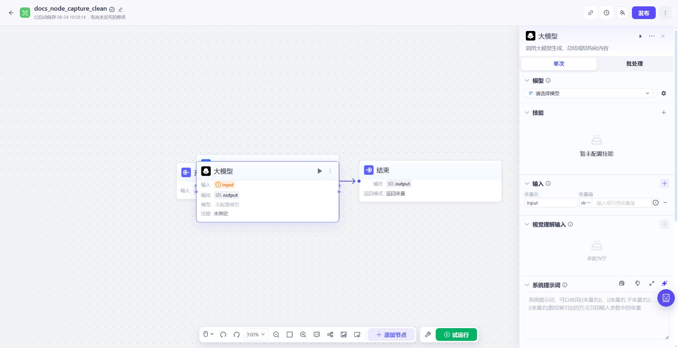Open the 100% zoom level dropdown
This screenshot has width=678, height=348.
256,334
